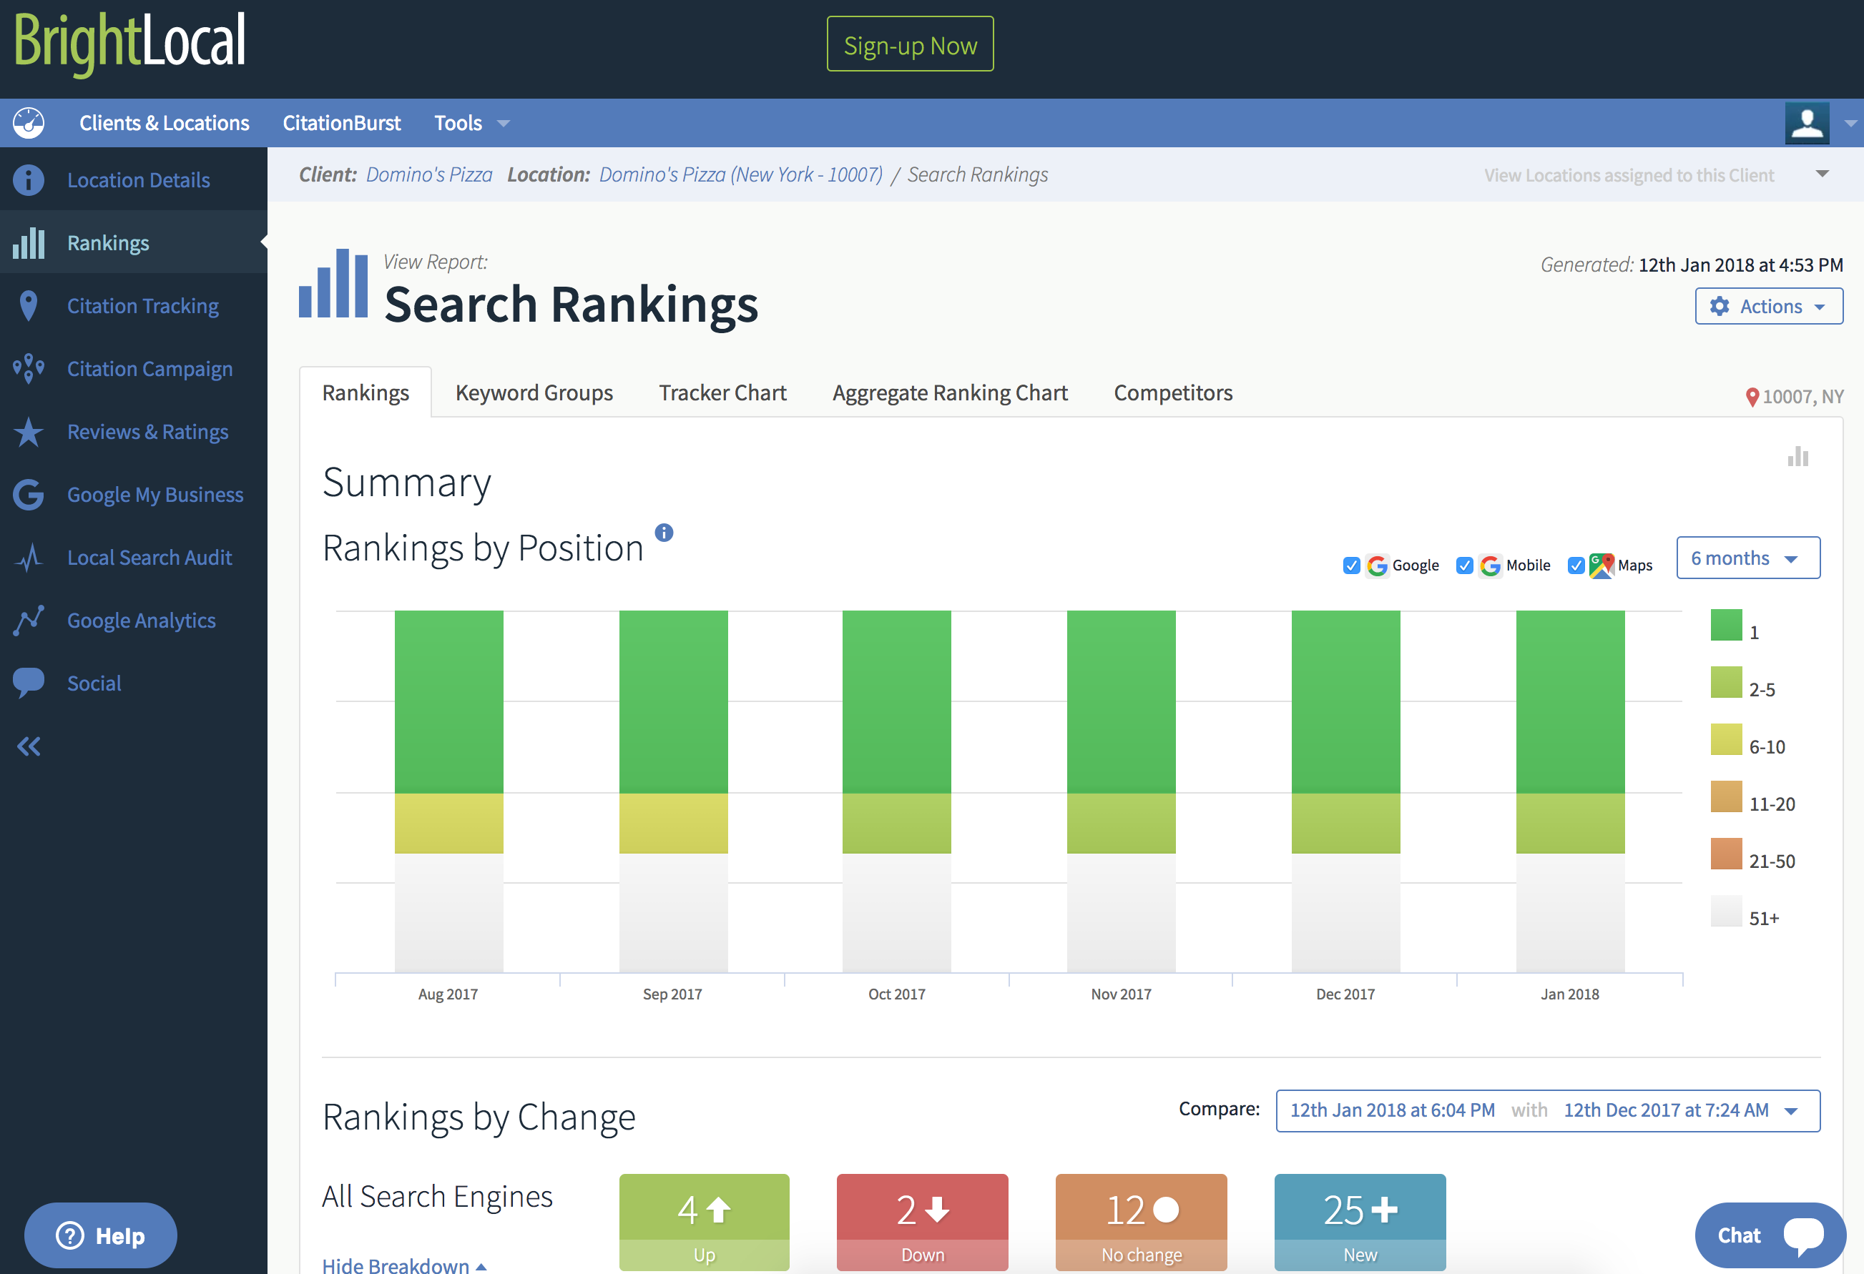Click the Citation Tracking pin icon
The height and width of the screenshot is (1274, 1864).
click(x=29, y=305)
